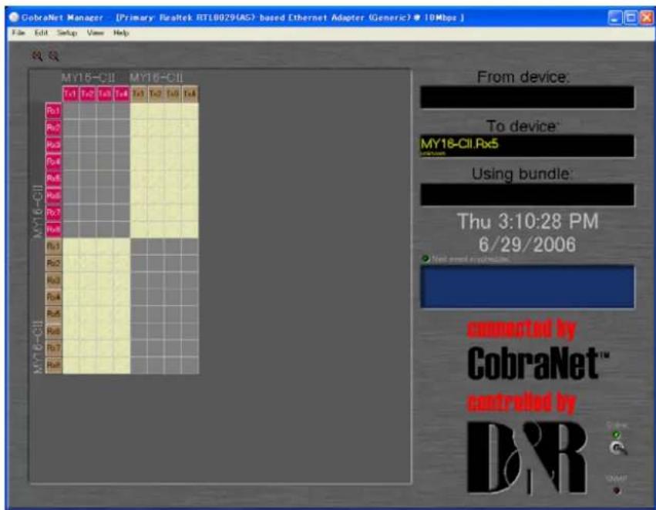Click the green Online status LED
The image size is (656, 510).
(x=616, y=435)
